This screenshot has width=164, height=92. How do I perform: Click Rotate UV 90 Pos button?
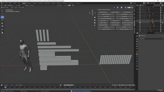106,29
